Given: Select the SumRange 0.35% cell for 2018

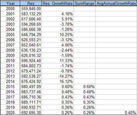Looking at the screenshot, I should pyautogui.click(x=85, y=102).
